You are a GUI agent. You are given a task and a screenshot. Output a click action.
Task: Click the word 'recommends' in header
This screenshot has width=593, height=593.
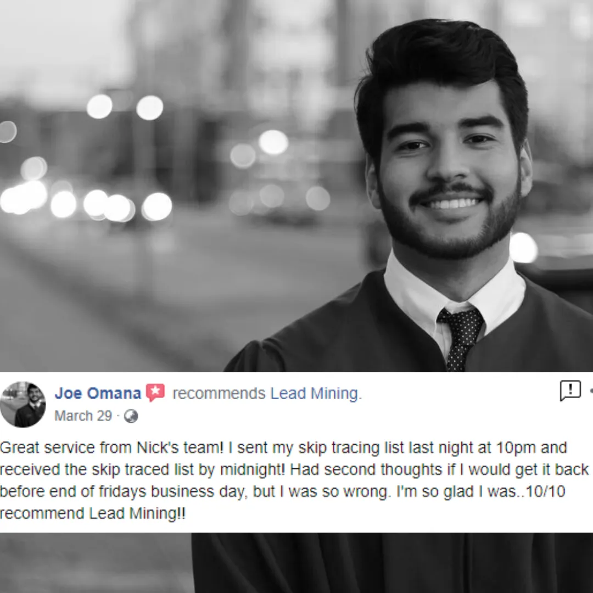point(219,394)
